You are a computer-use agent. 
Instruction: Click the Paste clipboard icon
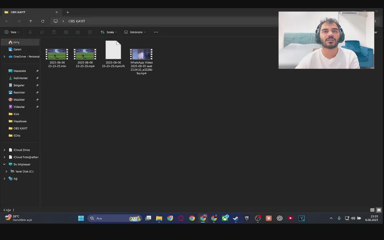tap(54, 32)
